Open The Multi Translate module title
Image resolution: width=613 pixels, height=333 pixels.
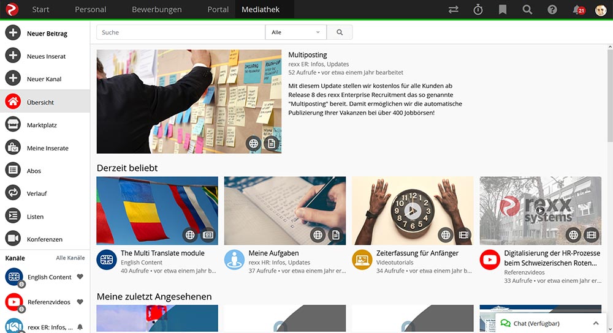[x=162, y=253]
